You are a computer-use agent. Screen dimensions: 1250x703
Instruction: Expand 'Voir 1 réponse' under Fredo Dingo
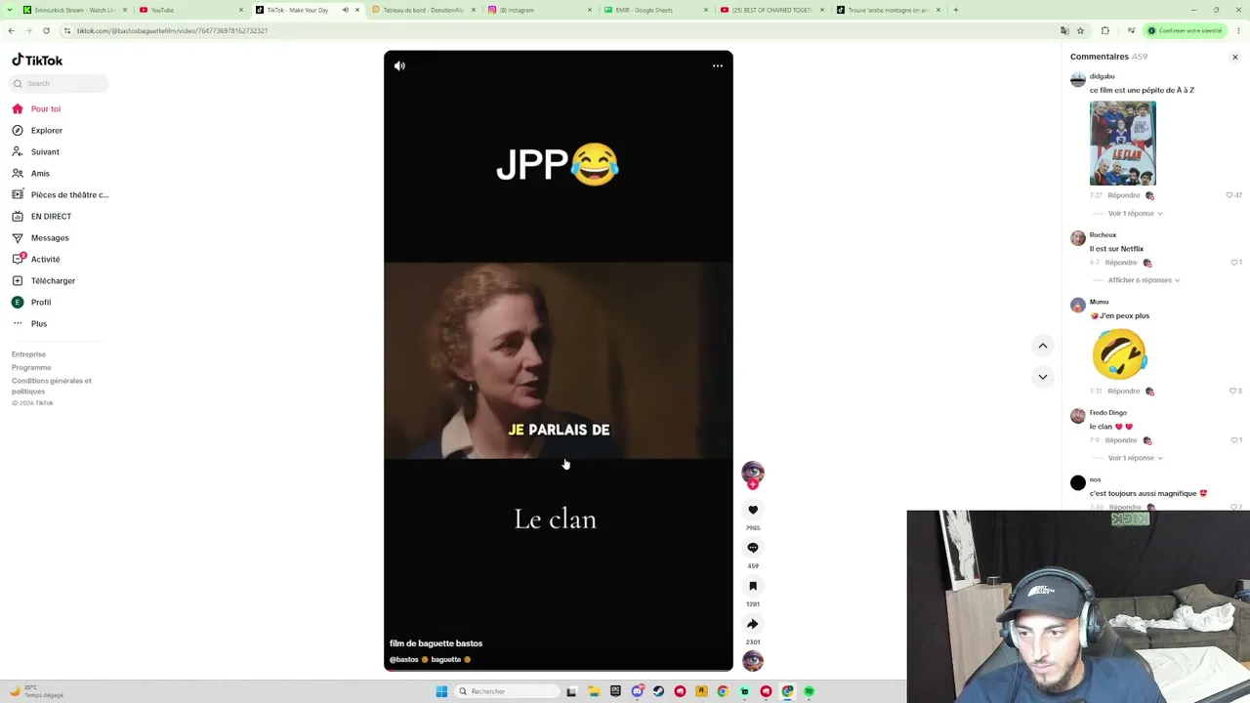point(1135,458)
